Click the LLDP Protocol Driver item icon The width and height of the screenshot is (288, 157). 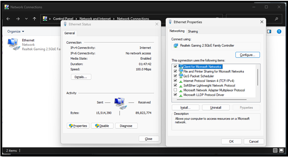pos(181,95)
